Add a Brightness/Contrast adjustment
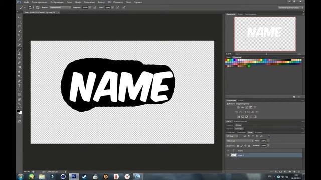Image resolution: width=321 pixels, height=180 pixels. pyautogui.click(x=238, y=107)
